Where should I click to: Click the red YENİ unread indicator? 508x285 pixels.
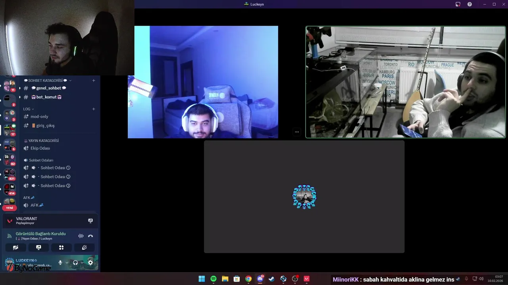tap(10, 208)
